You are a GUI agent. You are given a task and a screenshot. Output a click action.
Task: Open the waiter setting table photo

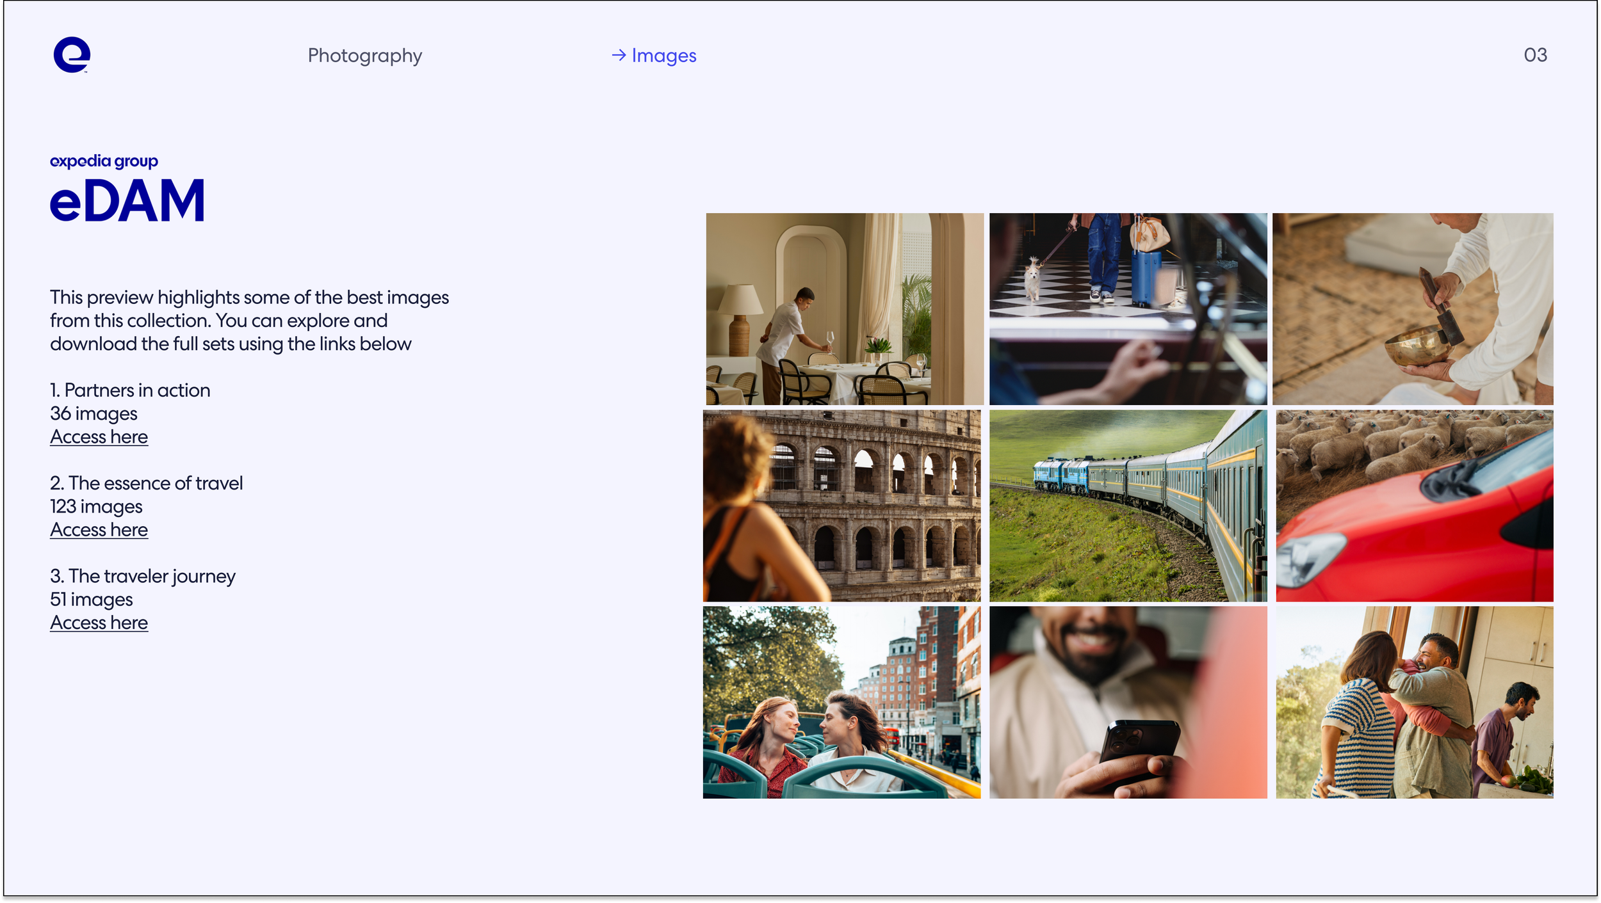[x=844, y=308]
